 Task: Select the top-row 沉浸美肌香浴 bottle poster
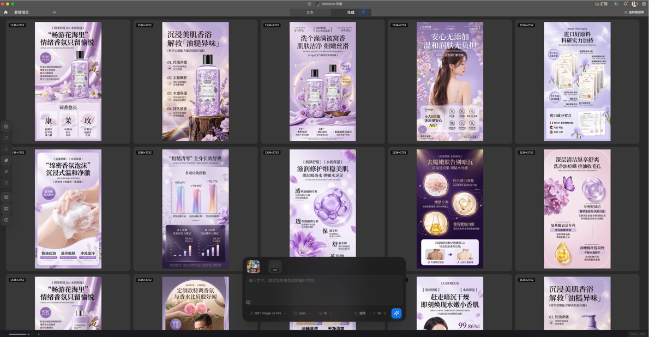(x=195, y=82)
